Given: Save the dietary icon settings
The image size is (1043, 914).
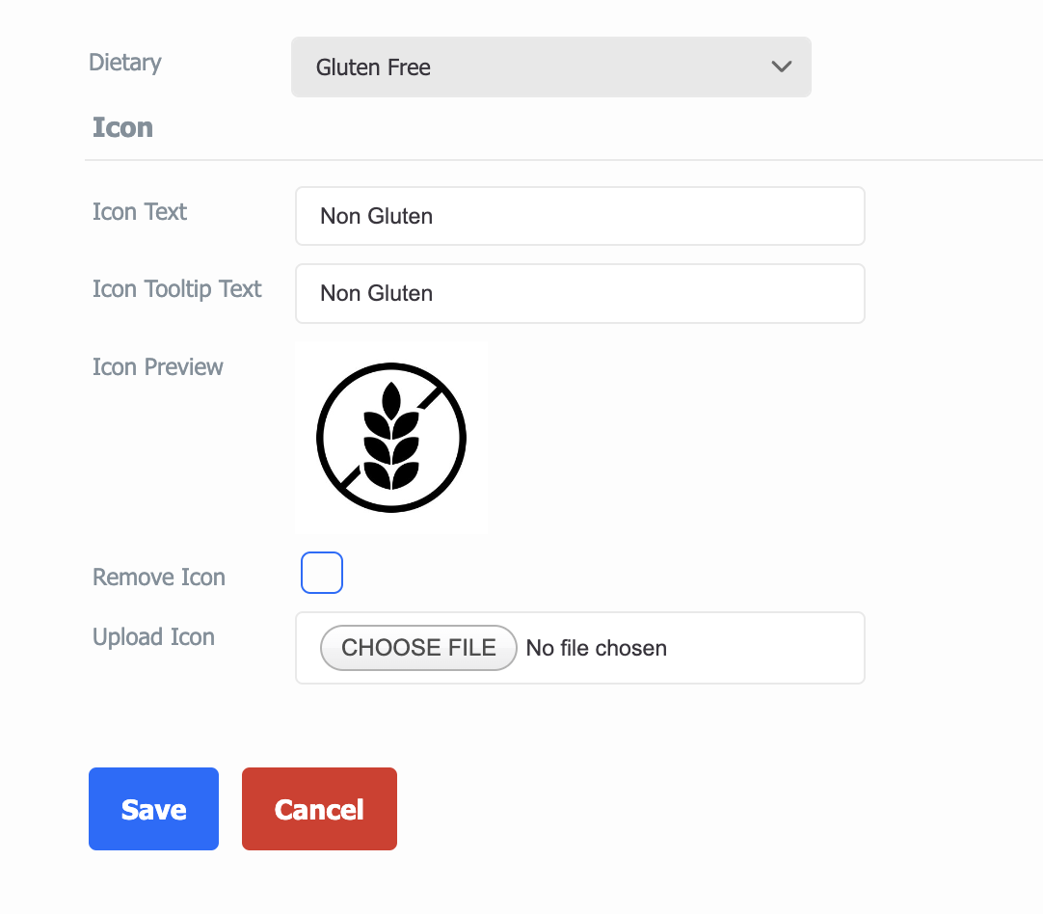Looking at the screenshot, I should [x=153, y=809].
